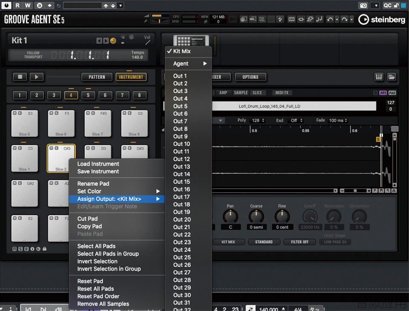Click the QC quick controls button
409x311 pixels.
(387, 6)
